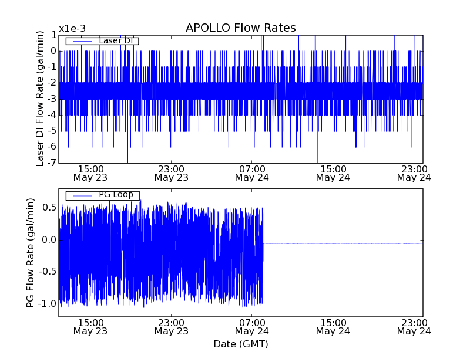The image size is (470, 352).
Task: Select the PG Loop legend label
Action: click(116, 195)
